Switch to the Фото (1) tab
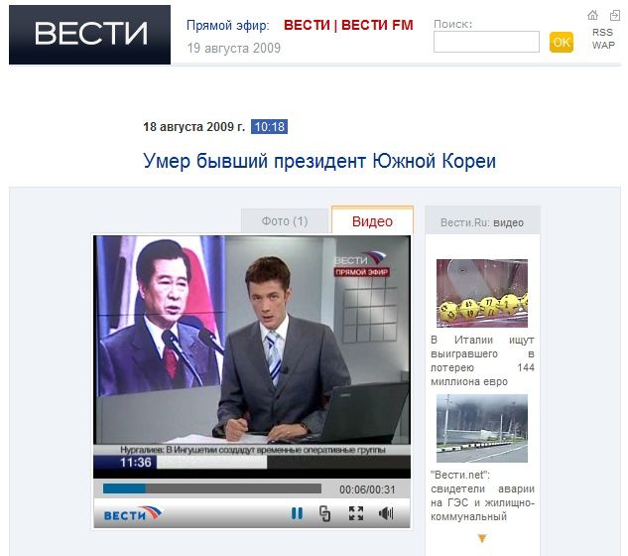The image size is (628, 556). [285, 221]
